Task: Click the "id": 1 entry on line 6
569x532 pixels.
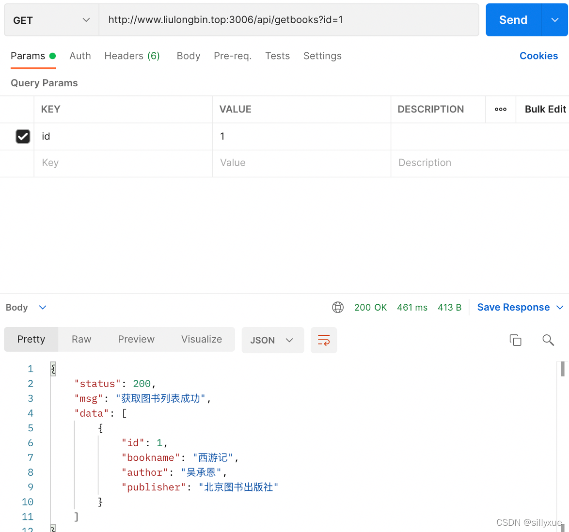Action: (x=144, y=443)
